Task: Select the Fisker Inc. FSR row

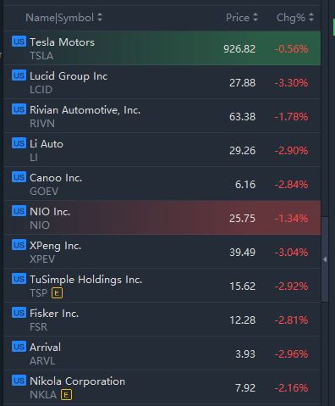Action: click(162, 320)
